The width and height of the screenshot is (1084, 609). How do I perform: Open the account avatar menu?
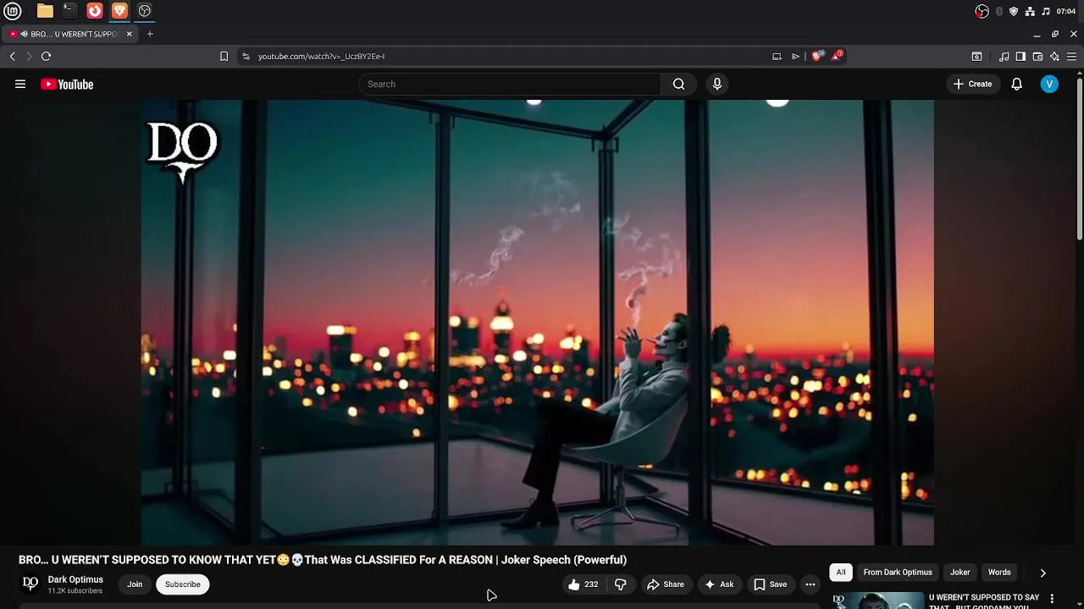(1049, 84)
